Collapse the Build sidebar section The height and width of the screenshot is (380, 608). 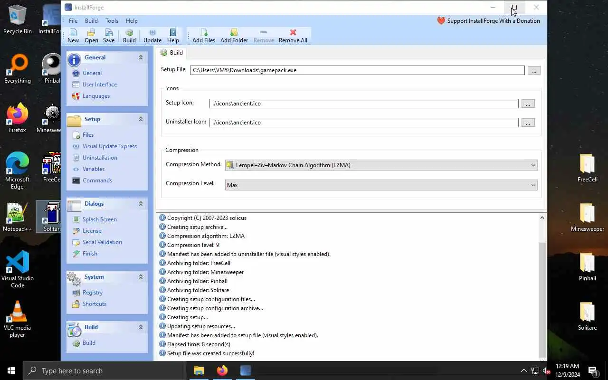pos(141,327)
